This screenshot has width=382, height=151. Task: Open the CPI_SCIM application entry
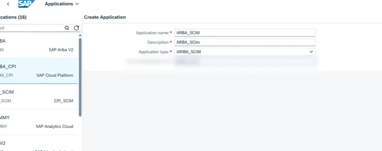(x=37, y=96)
